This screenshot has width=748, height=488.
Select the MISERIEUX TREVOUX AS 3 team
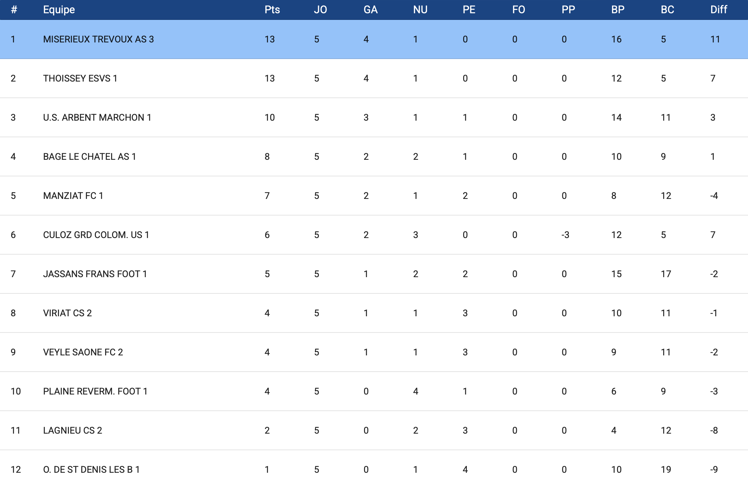point(98,39)
